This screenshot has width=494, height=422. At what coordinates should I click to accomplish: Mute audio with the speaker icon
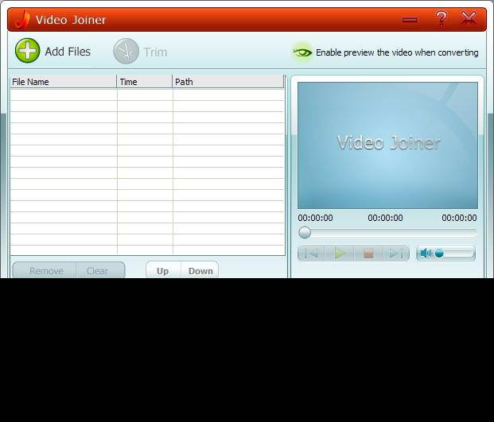(426, 253)
